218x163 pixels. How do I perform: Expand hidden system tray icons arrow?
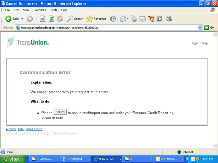click(188, 159)
